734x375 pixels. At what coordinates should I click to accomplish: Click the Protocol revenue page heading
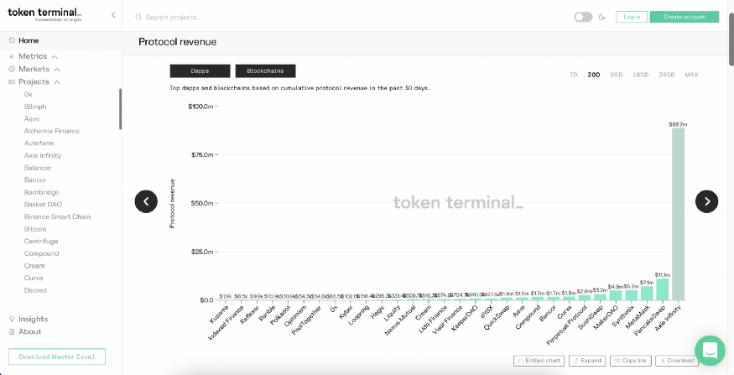point(177,42)
